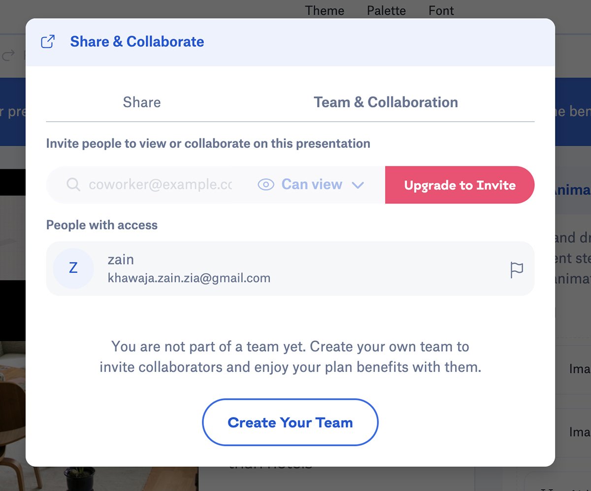
Task: Click the flag icon on zain's row
Action: tap(517, 269)
